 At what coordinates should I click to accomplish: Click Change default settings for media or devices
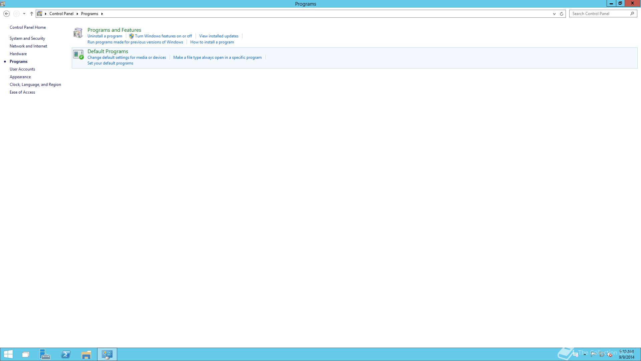point(127,57)
